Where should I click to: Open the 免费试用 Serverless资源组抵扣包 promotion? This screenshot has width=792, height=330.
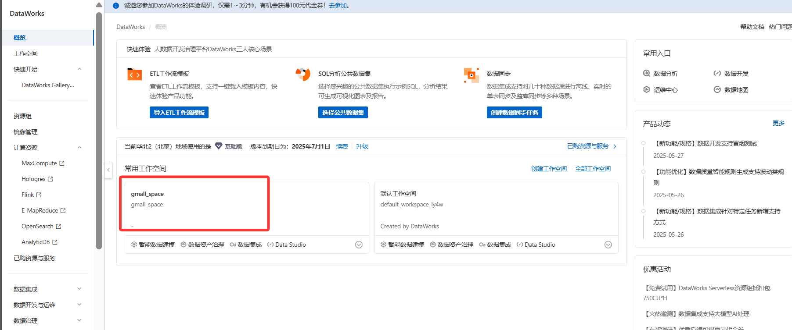click(707, 293)
